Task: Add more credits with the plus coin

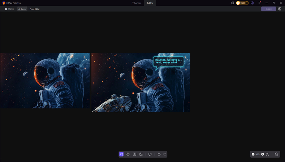Action: point(247,3)
